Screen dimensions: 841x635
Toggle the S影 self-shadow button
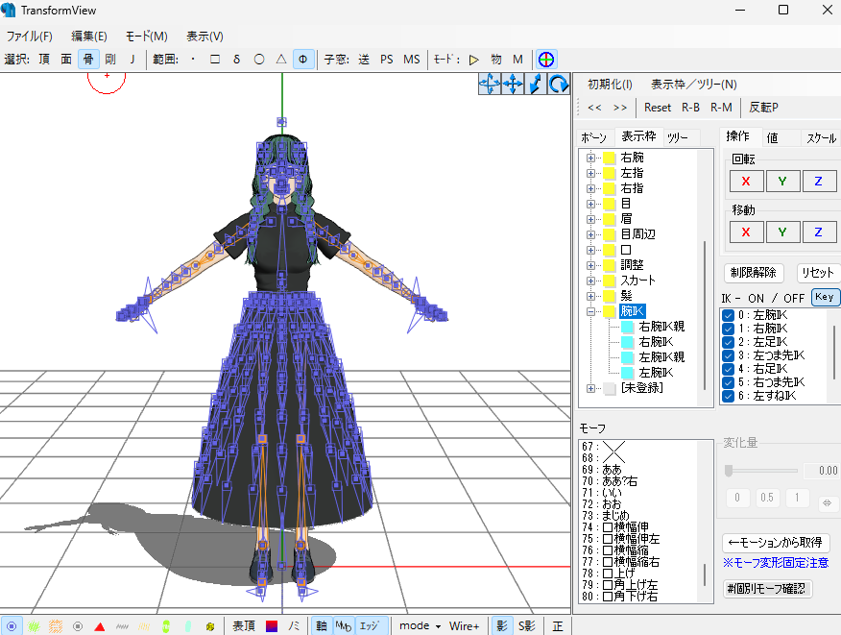(527, 626)
